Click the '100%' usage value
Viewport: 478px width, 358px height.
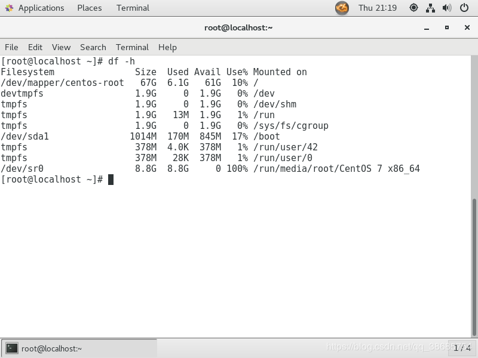[x=237, y=169]
